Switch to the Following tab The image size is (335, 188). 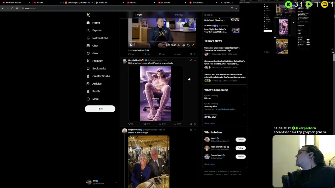(x=178, y=15)
